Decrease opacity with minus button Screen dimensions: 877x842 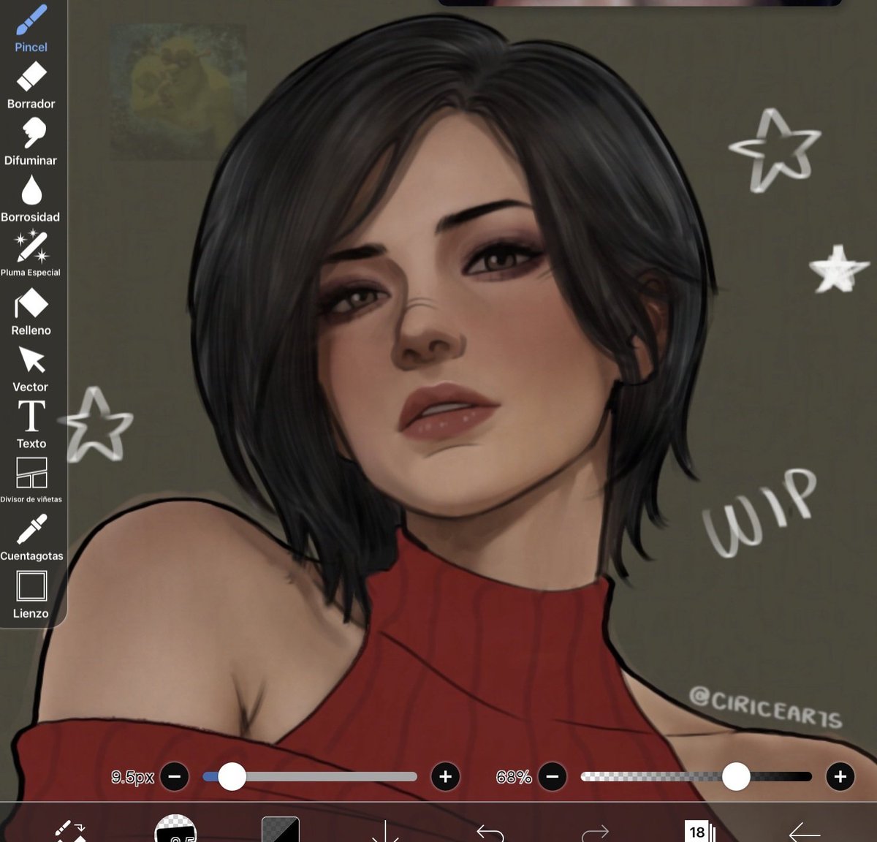click(x=553, y=776)
